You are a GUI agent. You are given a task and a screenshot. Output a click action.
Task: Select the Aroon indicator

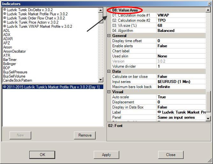pyautogui.click(x=7, y=47)
